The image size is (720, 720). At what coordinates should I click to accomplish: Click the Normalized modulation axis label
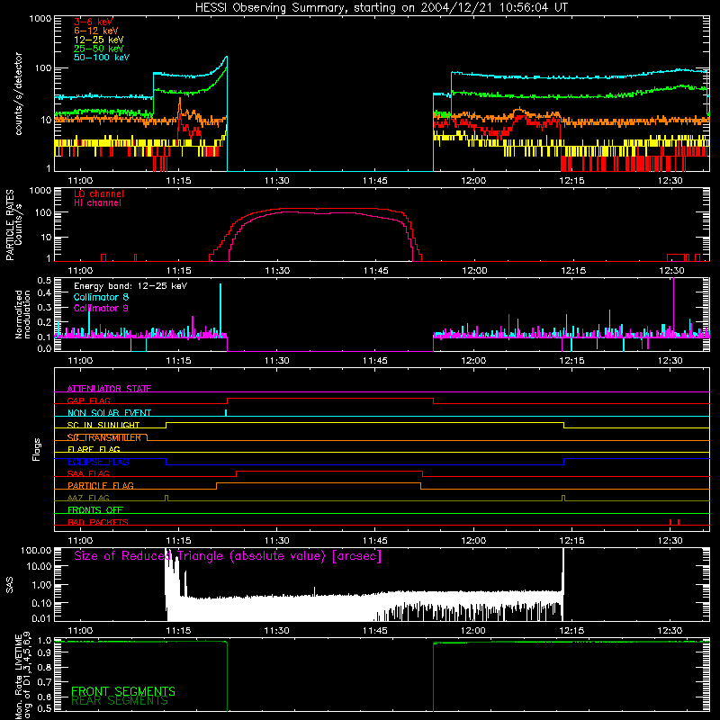[22, 314]
